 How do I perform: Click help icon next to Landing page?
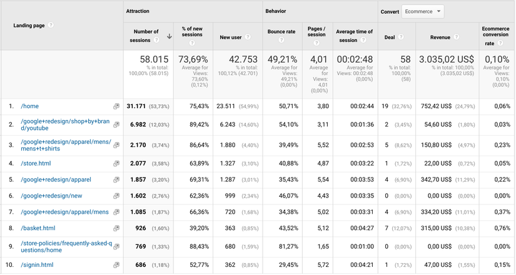point(51,25)
